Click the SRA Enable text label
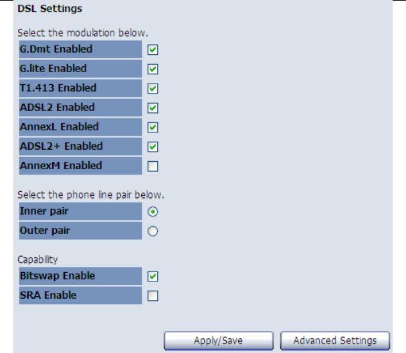The image size is (406, 353). [x=48, y=295]
